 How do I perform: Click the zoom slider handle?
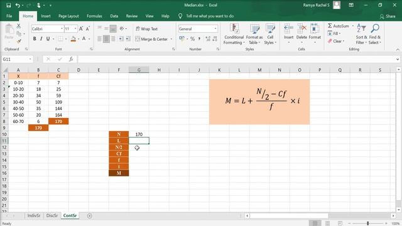(368, 223)
